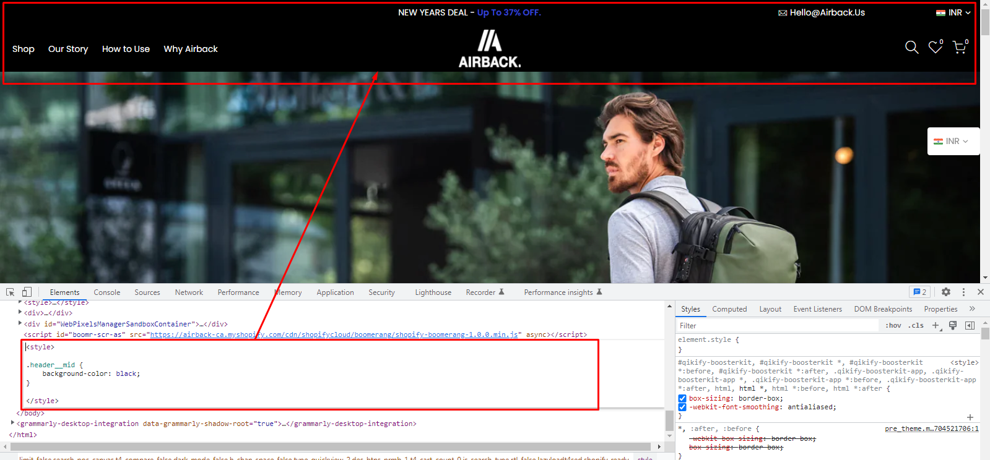The height and width of the screenshot is (460, 990).
Task: Open the Performance insights tab
Action: (563, 292)
